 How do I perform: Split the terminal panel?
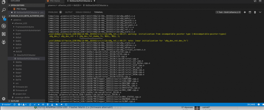click(x=250, y=12)
